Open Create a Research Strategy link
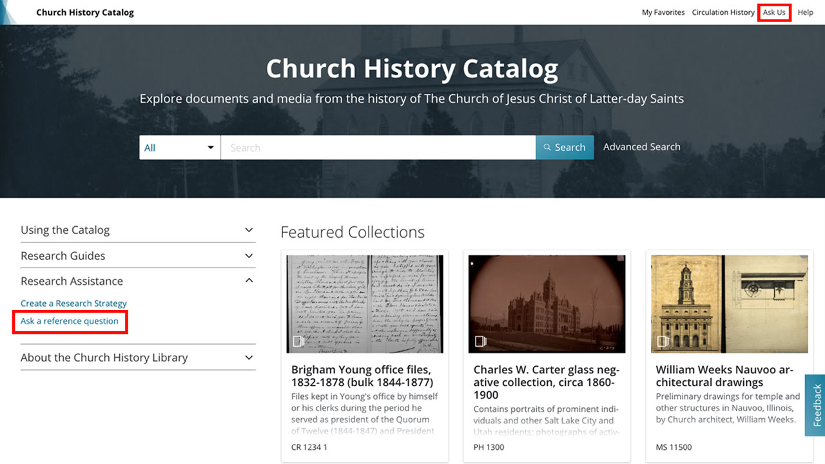 coord(73,304)
